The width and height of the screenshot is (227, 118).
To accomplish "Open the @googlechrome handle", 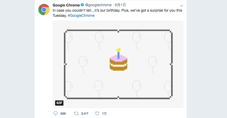I will 98,5.
